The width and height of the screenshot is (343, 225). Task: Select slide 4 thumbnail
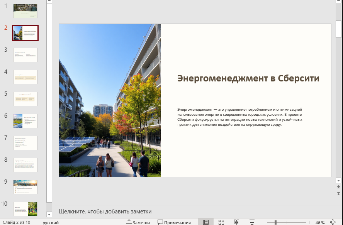[25, 77]
